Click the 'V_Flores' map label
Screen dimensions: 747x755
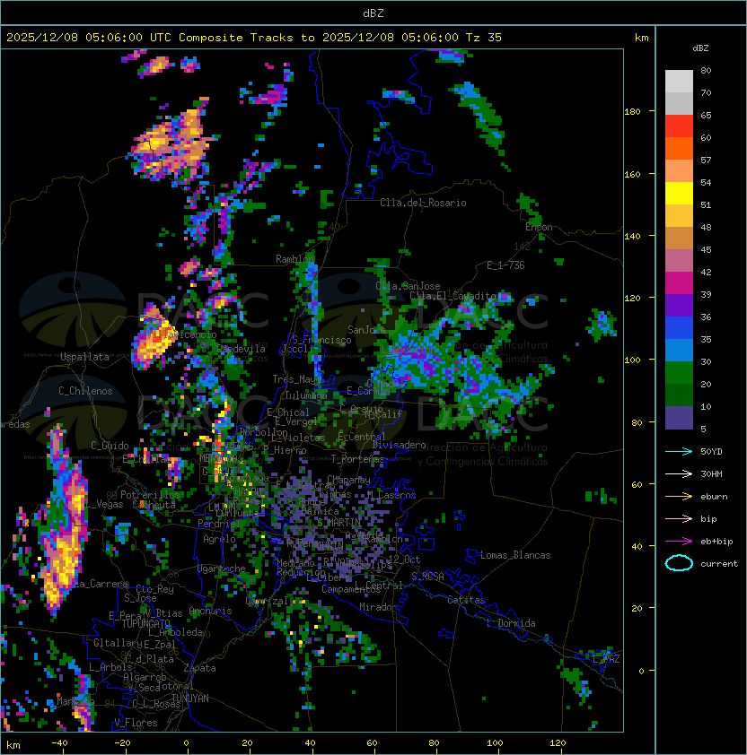(136, 723)
